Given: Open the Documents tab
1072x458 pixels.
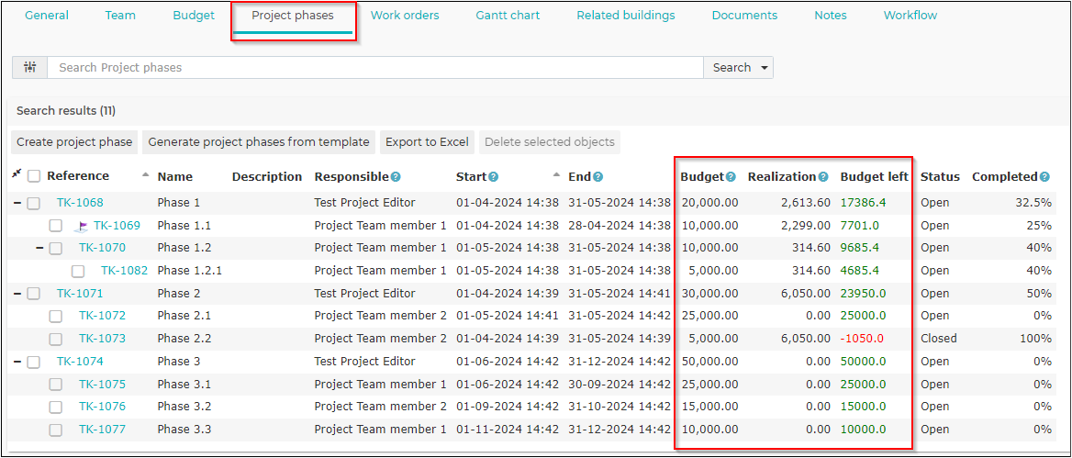Looking at the screenshot, I should point(744,15).
